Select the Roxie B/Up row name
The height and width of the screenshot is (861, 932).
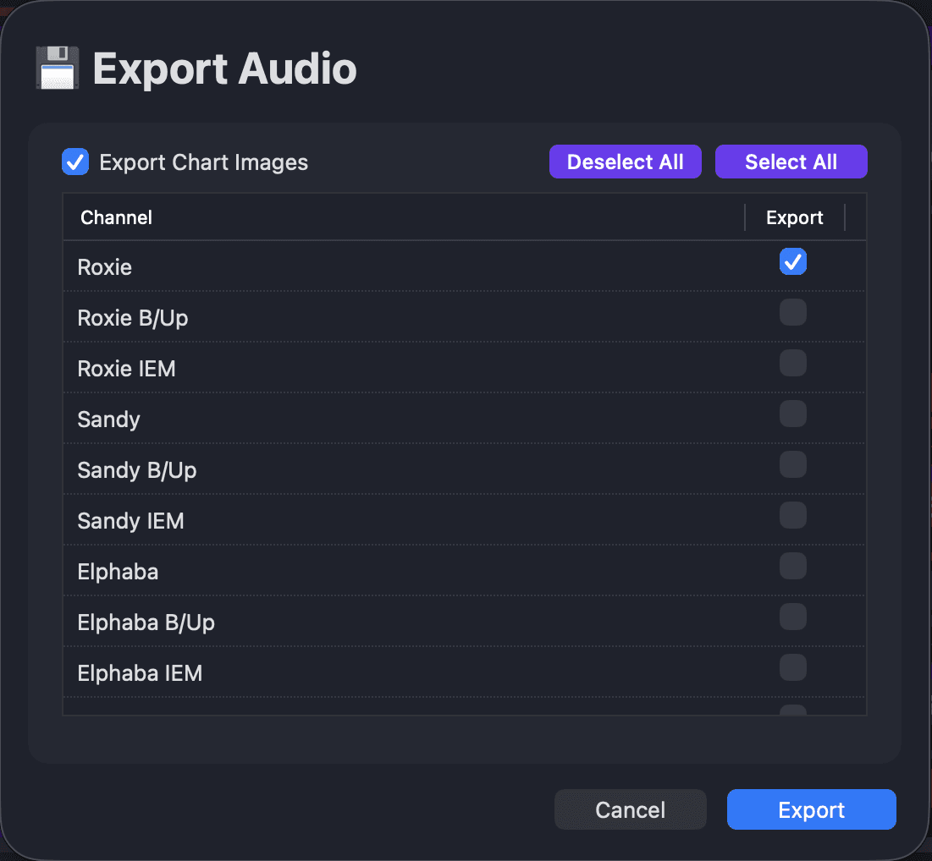pyautogui.click(x=133, y=318)
